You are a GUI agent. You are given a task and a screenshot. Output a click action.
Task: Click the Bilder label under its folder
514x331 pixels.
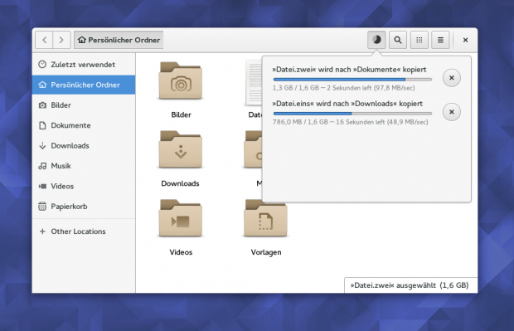(181, 114)
